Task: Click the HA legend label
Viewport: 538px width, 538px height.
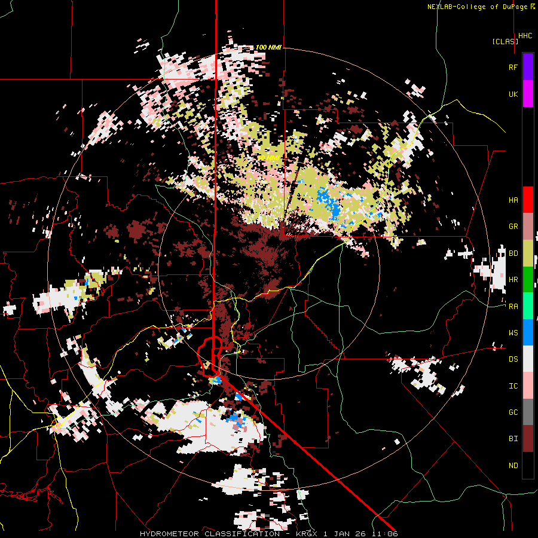Action: click(513, 200)
